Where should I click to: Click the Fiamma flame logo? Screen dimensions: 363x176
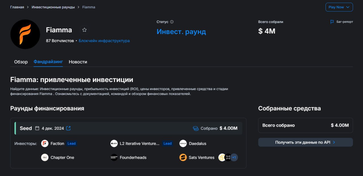click(25, 34)
